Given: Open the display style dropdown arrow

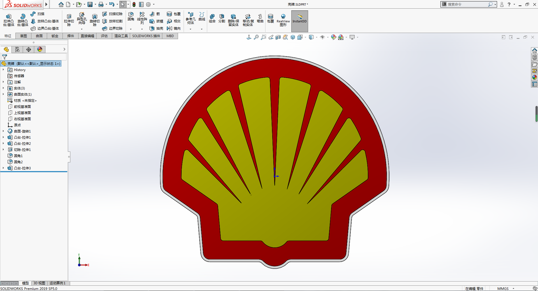Looking at the screenshot, I should [x=317, y=37].
